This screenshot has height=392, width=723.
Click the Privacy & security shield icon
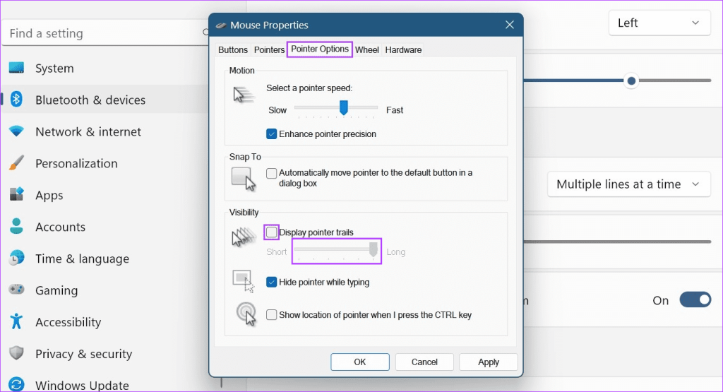pyautogui.click(x=17, y=354)
